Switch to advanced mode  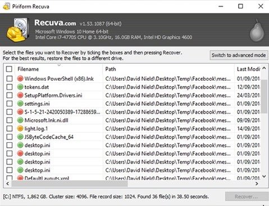(x=239, y=55)
